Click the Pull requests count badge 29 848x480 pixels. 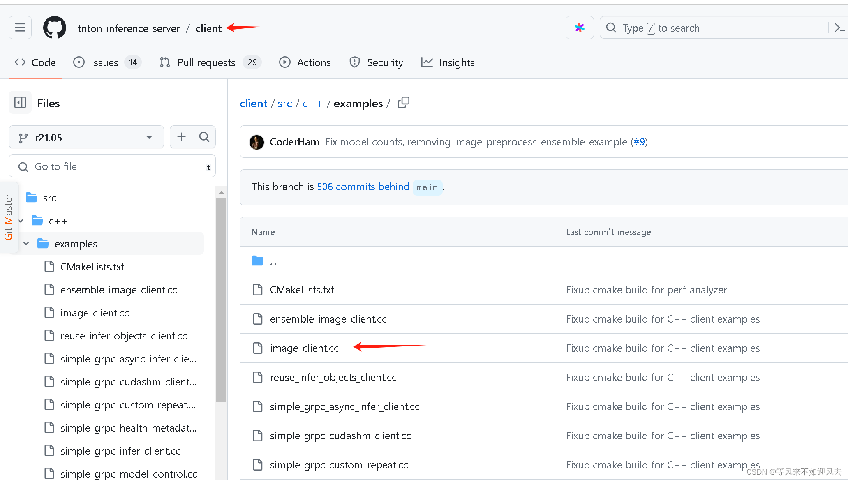pyautogui.click(x=252, y=62)
